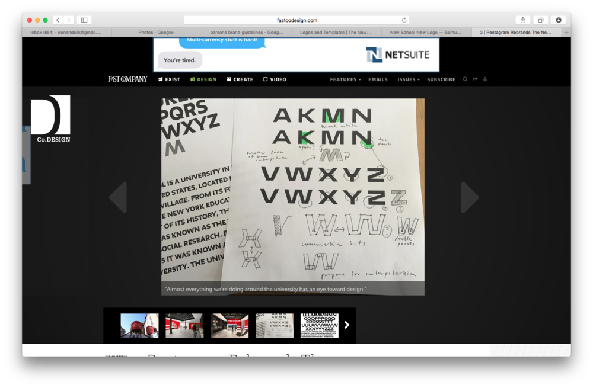Reload the page with the refresh icon

(404, 20)
